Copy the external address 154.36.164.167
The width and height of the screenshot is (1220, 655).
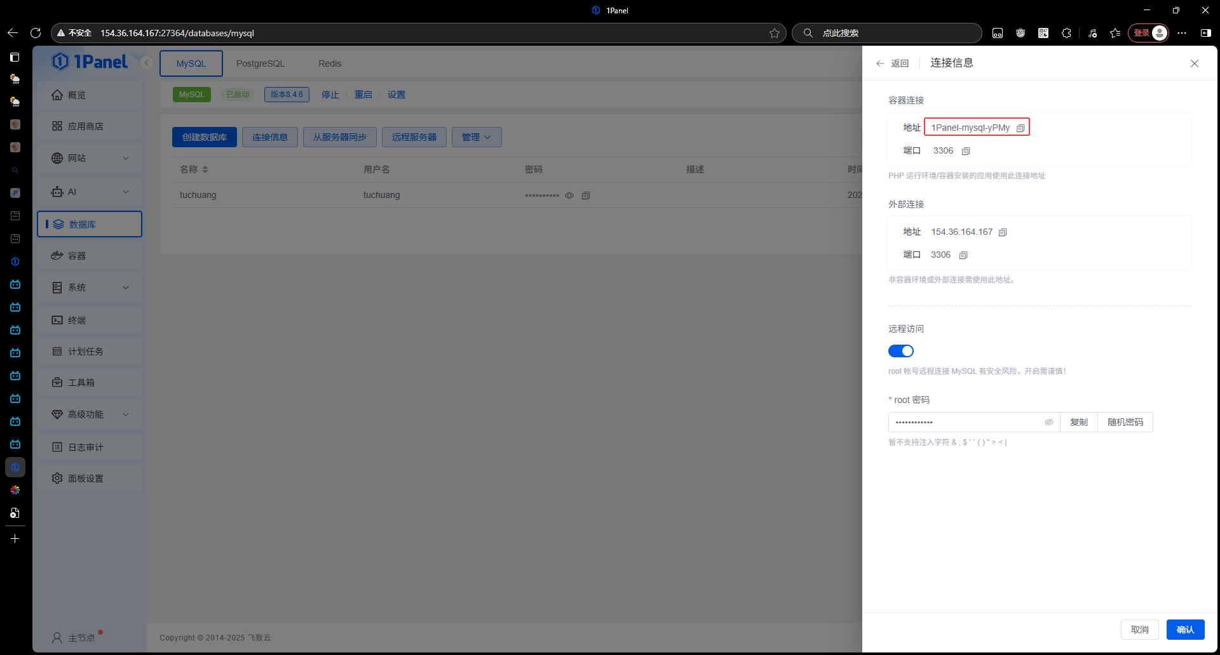pos(1003,232)
